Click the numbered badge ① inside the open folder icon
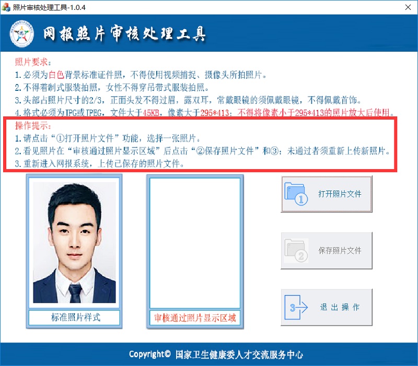The image size is (418, 366). click(x=300, y=199)
